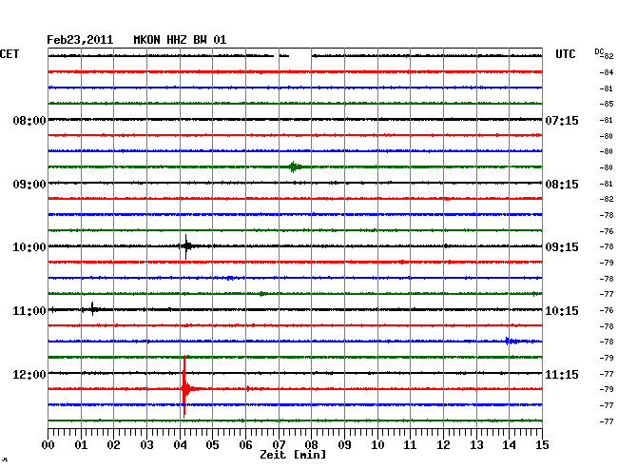Click the x-axis tick label 12
The width and height of the screenshot is (618, 470).
(x=443, y=444)
